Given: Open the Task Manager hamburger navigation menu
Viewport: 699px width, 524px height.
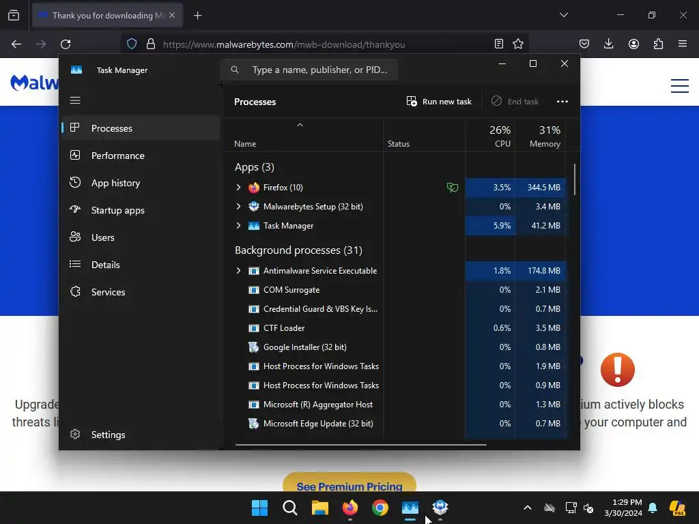Looking at the screenshot, I should point(75,100).
